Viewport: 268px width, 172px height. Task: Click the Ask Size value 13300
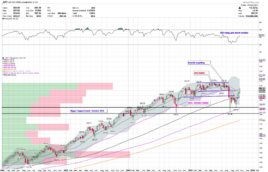[x=38, y=10]
